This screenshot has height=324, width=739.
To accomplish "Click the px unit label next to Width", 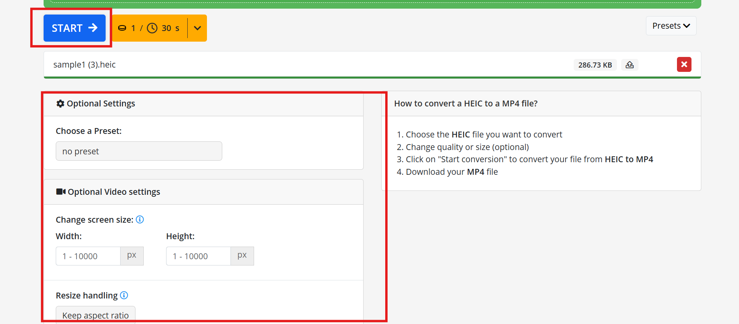I will tap(132, 256).
